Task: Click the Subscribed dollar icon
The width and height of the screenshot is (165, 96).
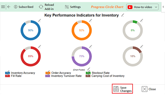Action: pyautogui.click(x=16, y=7)
